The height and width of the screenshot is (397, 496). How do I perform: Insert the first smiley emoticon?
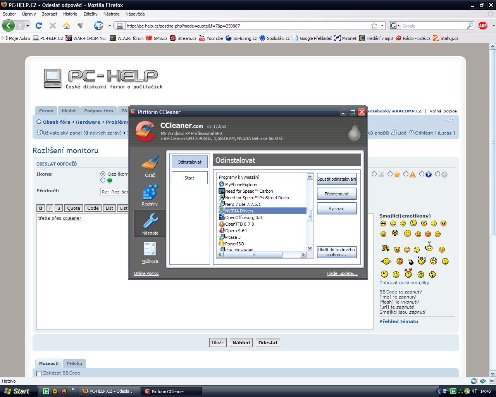pos(383,224)
